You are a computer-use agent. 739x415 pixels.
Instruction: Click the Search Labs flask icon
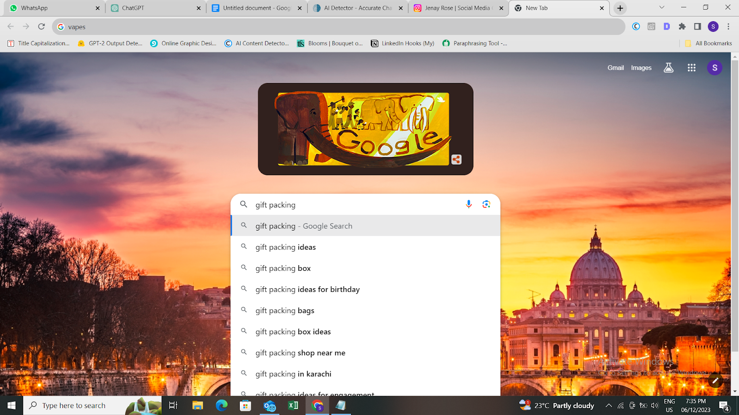668,67
